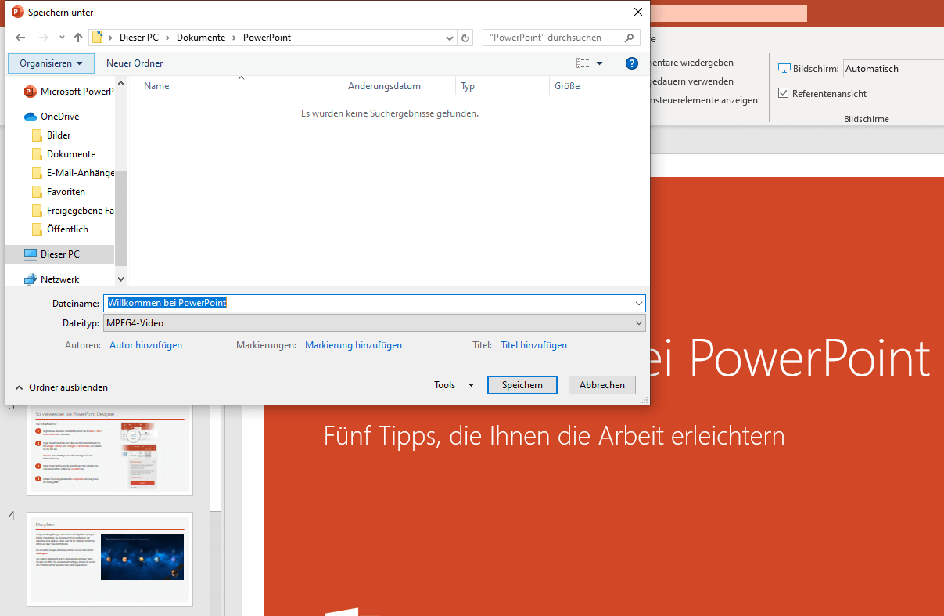Click the Back arrow in Save dialog
The image size is (944, 616).
pyautogui.click(x=20, y=38)
